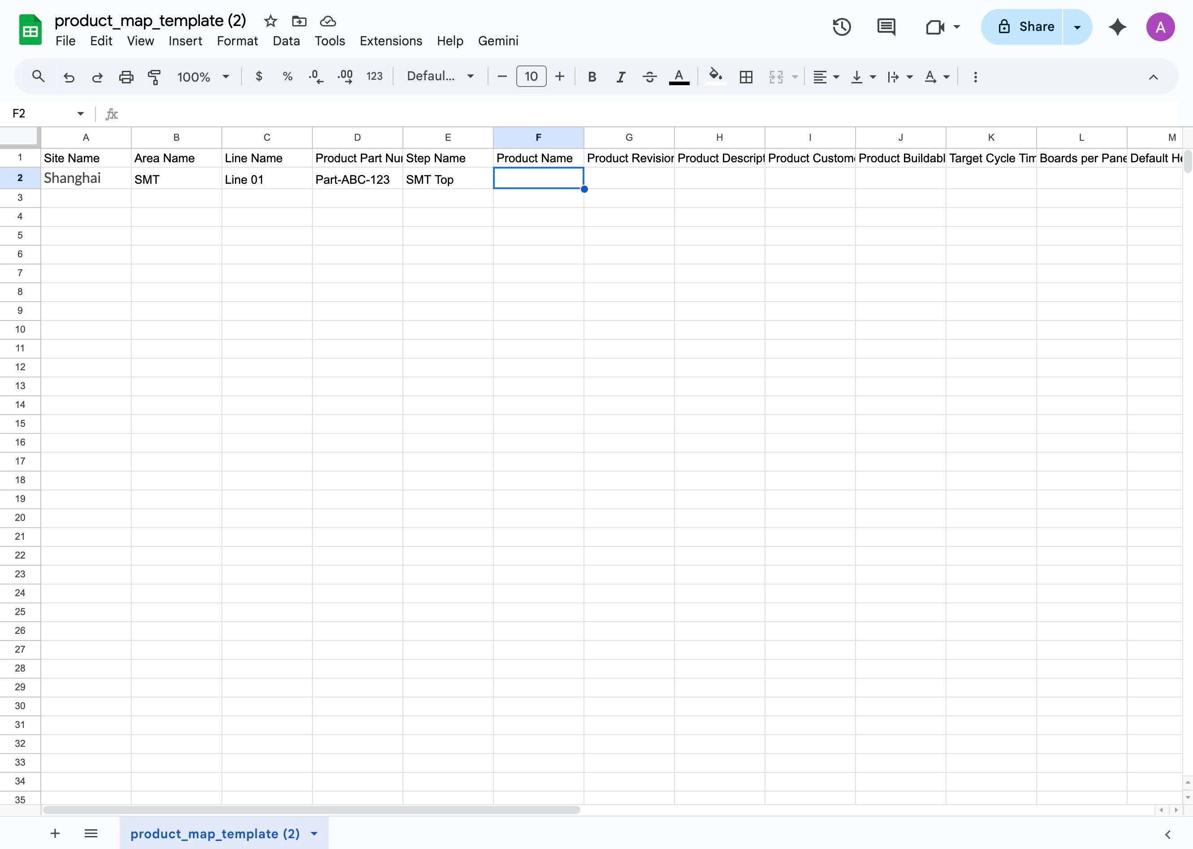Screen dimensions: 1193x849
Task: Click the Gemini sparkle icon
Action: (x=1117, y=26)
